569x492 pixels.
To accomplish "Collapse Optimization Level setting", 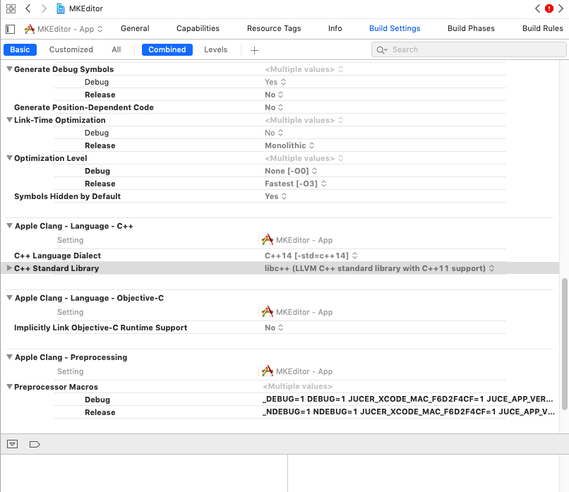I will [x=9, y=158].
